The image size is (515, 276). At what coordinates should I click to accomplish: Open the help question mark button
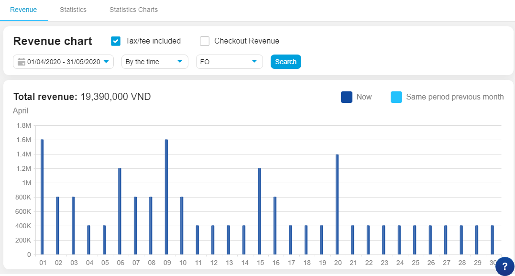504,266
